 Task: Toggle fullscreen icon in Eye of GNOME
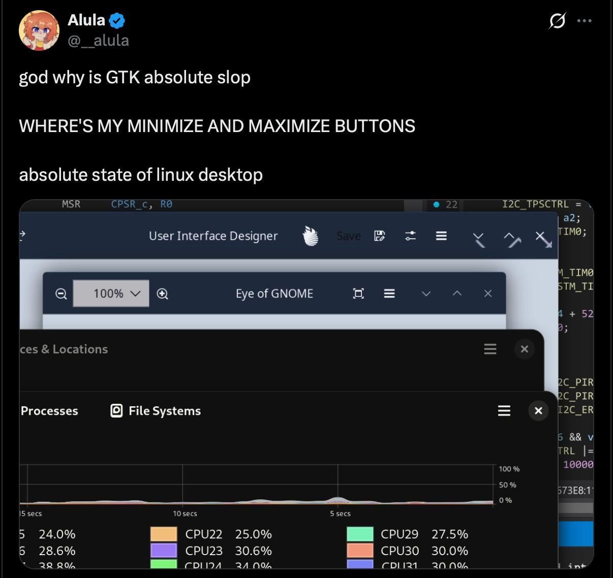(358, 294)
